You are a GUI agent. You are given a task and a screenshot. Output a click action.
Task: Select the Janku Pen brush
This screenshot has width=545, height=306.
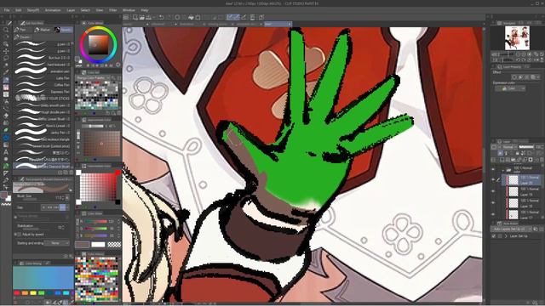(43, 133)
